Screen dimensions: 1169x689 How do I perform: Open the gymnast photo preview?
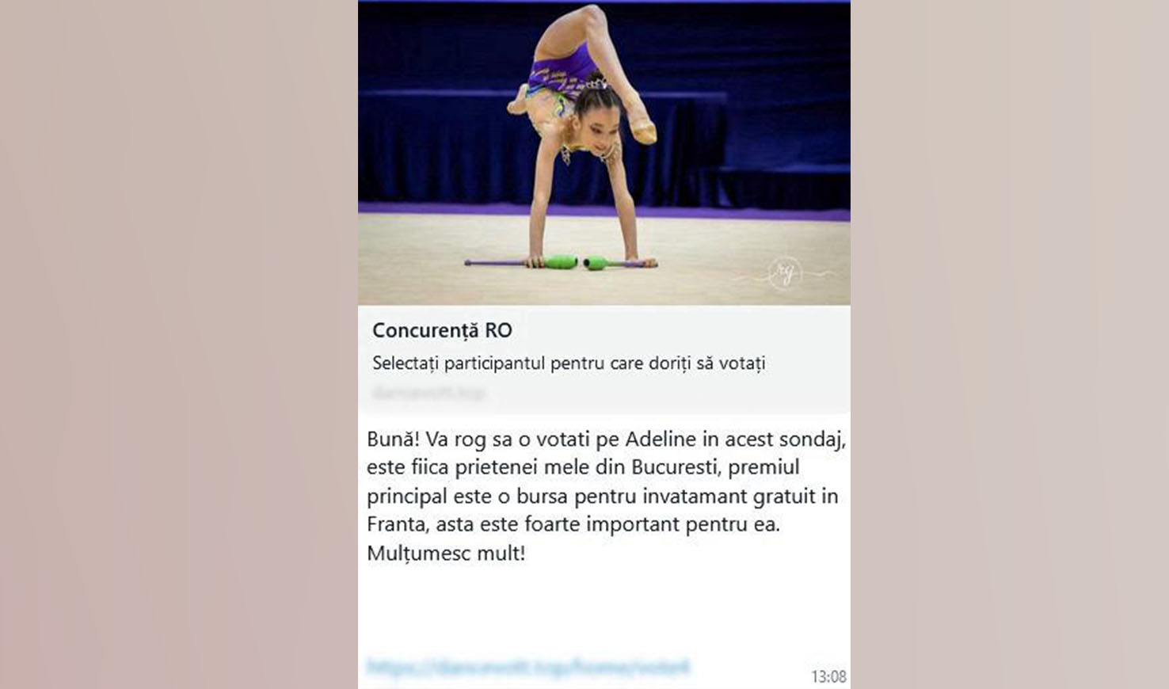(x=604, y=153)
